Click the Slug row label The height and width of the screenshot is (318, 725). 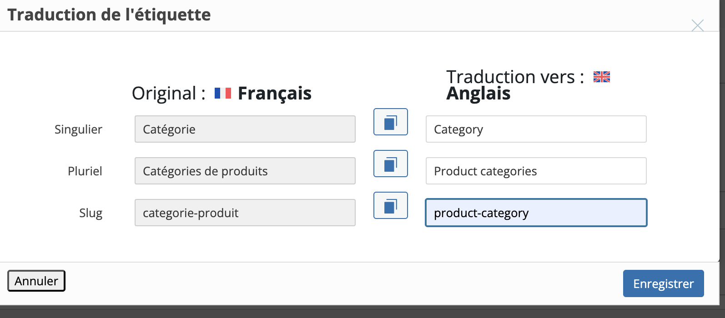click(x=91, y=213)
